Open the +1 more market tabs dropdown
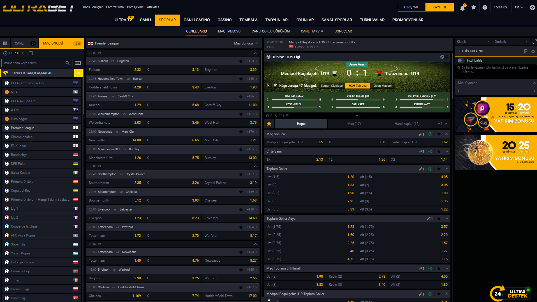537x302 pixels. click(443, 124)
